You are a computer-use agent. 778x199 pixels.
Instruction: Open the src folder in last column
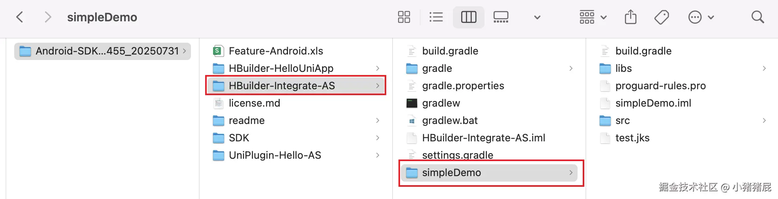point(622,120)
